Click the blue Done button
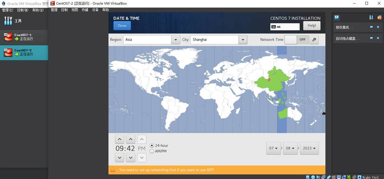This screenshot has width=384, height=179. point(122,26)
